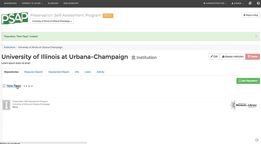Click the resource count icon next to New Repo
The height and width of the screenshot is (144, 261).
[29, 86]
